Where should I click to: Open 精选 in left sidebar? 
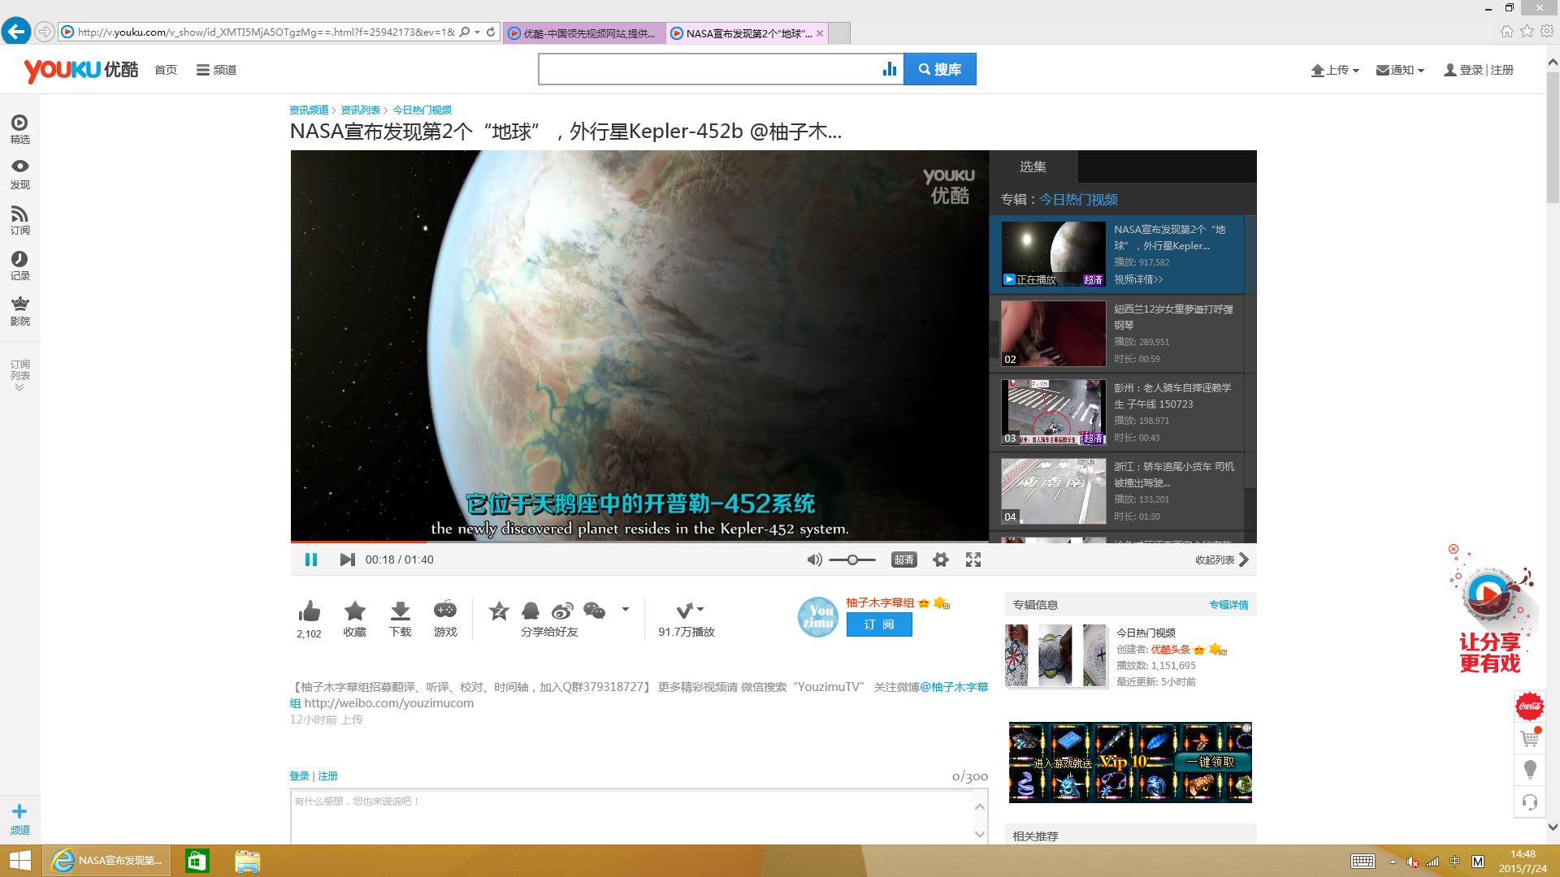coord(19,129)
